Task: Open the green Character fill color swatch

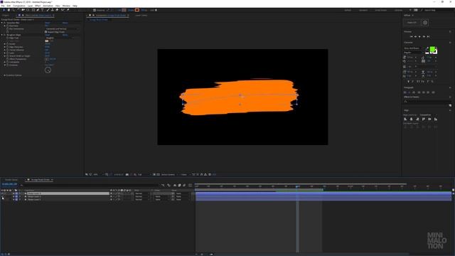Action: [432, 49]
